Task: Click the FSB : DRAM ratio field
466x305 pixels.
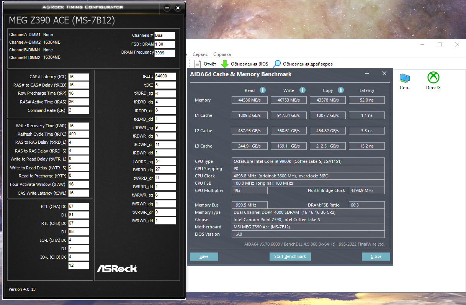Action: [x=165, y=44]
